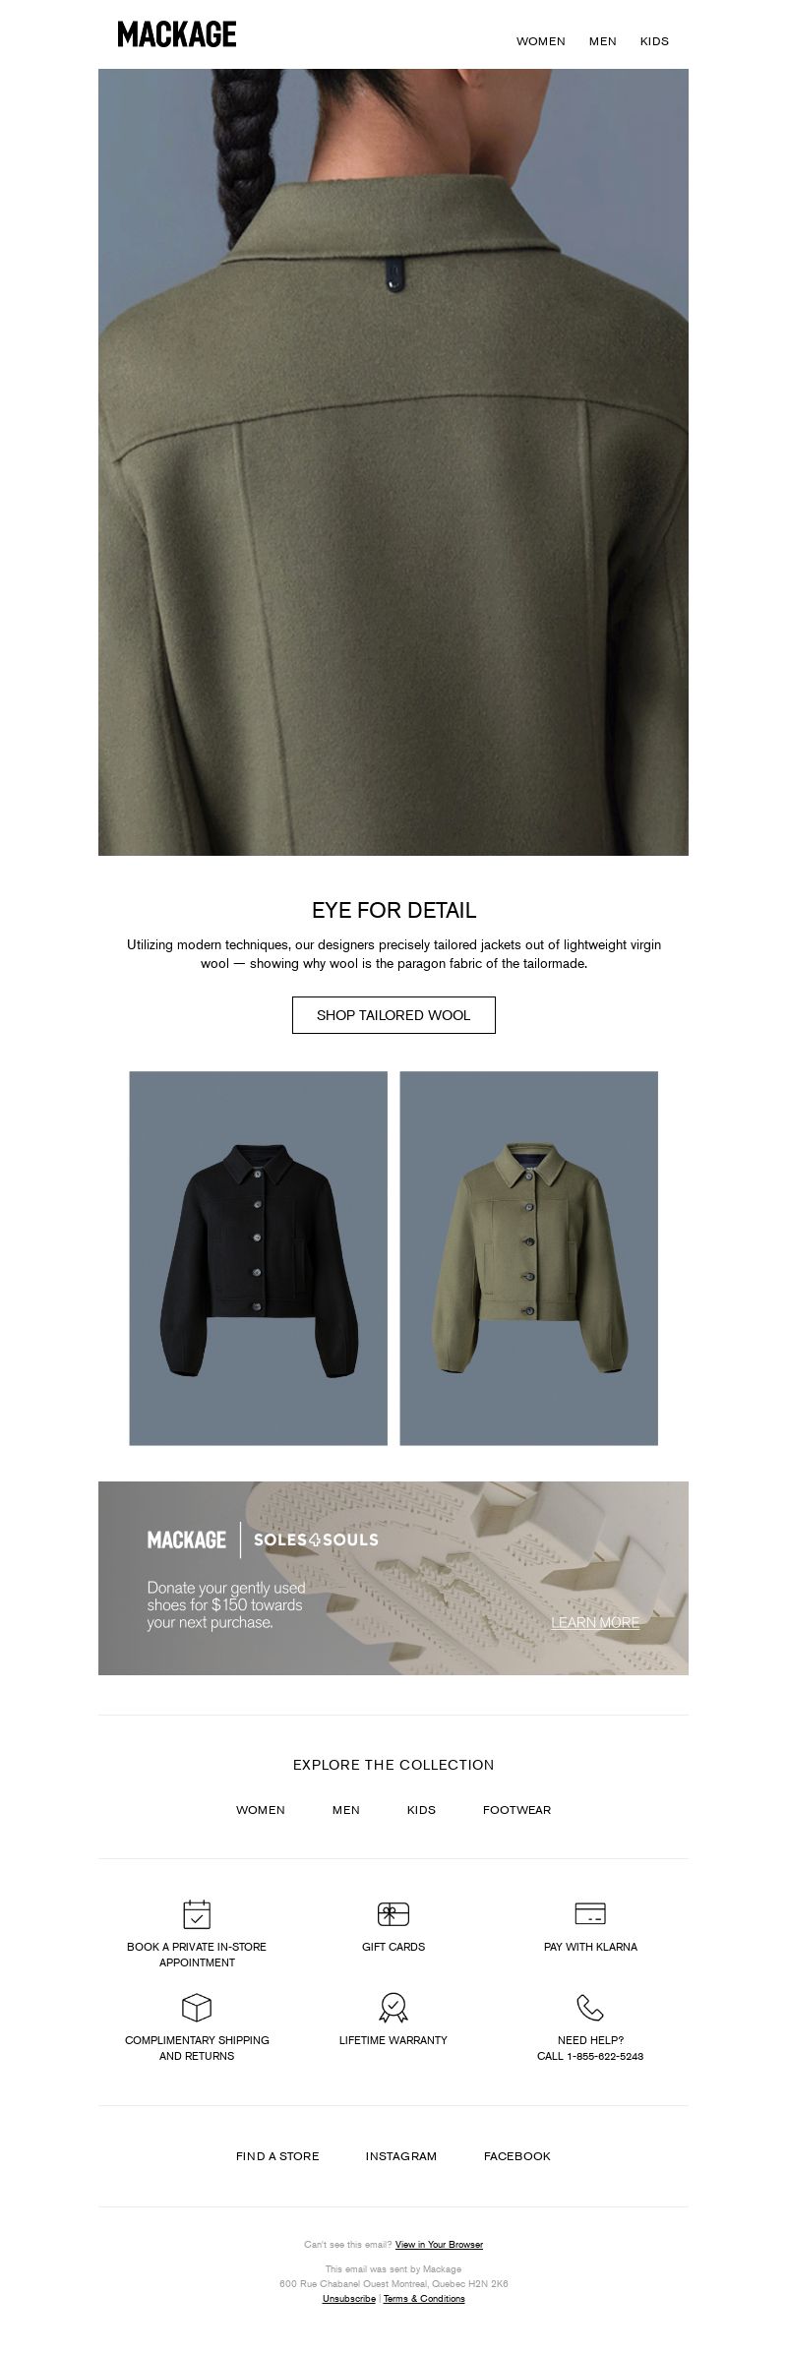Click the Klarna payment card icon

pos(590,1913)
